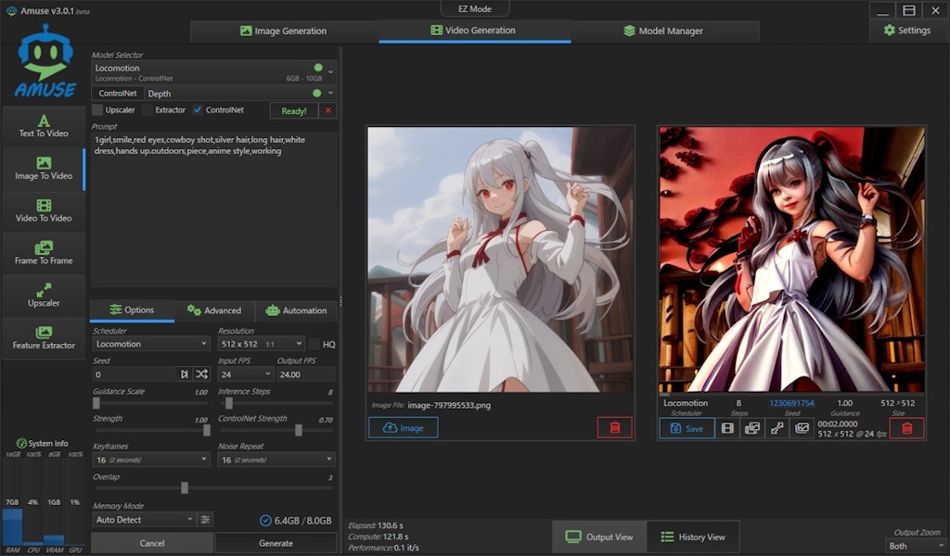Save the generated video
Screen dimensions: 950x556
tap(687, 428)
